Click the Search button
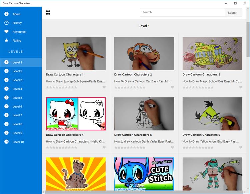The image size is (250, 194). pos(234,12)
